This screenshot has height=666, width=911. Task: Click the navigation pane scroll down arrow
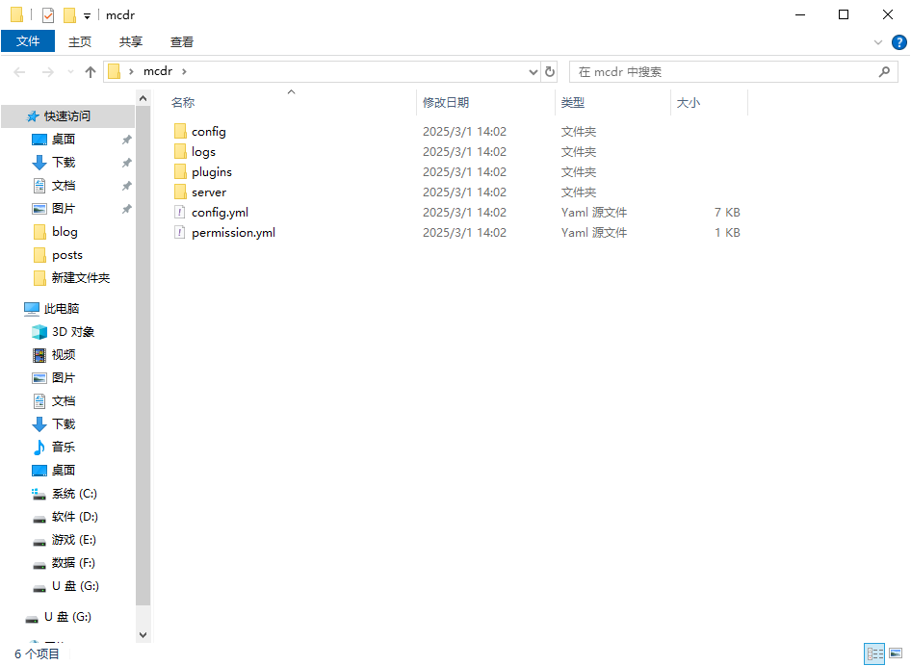click(x=143, y=635)
